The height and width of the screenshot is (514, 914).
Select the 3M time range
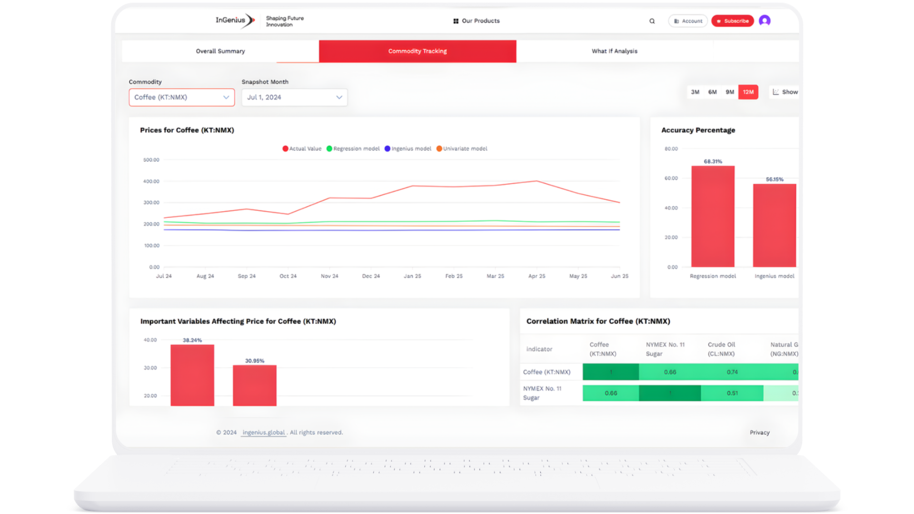(695, 92)
